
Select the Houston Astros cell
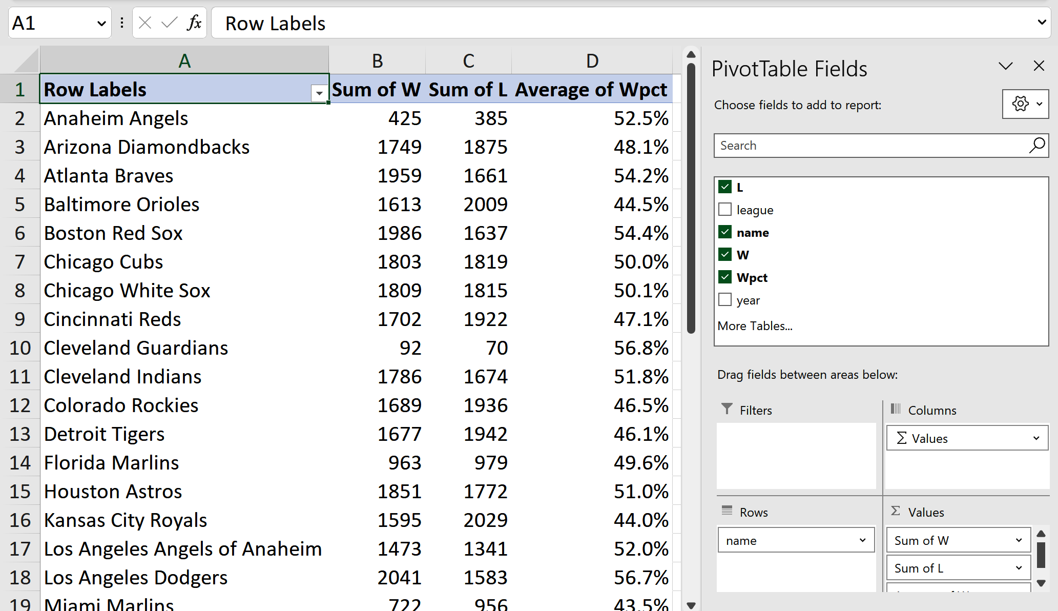tap(184, 492)
